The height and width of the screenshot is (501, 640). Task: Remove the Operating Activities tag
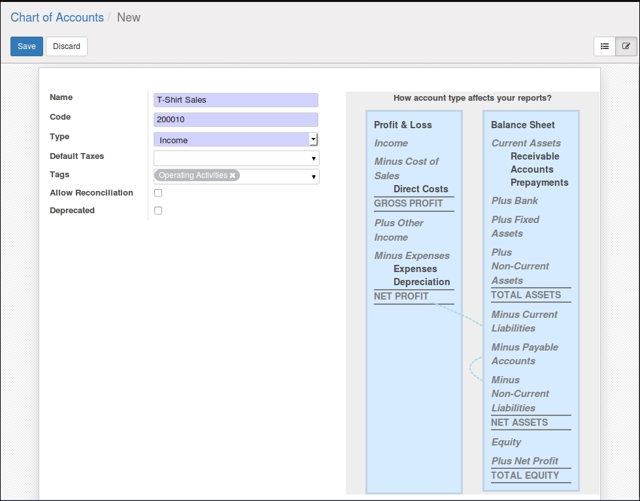point(233,175)
